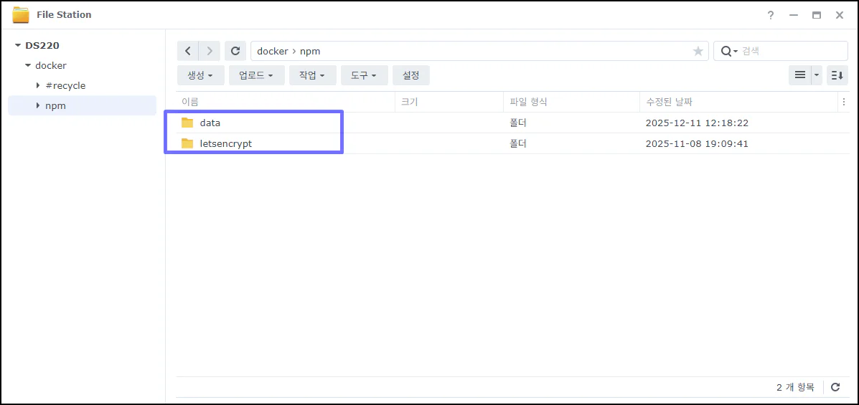
Task: Open the 작업 (Action) dropdown menu
Action: tap(312, 75)
